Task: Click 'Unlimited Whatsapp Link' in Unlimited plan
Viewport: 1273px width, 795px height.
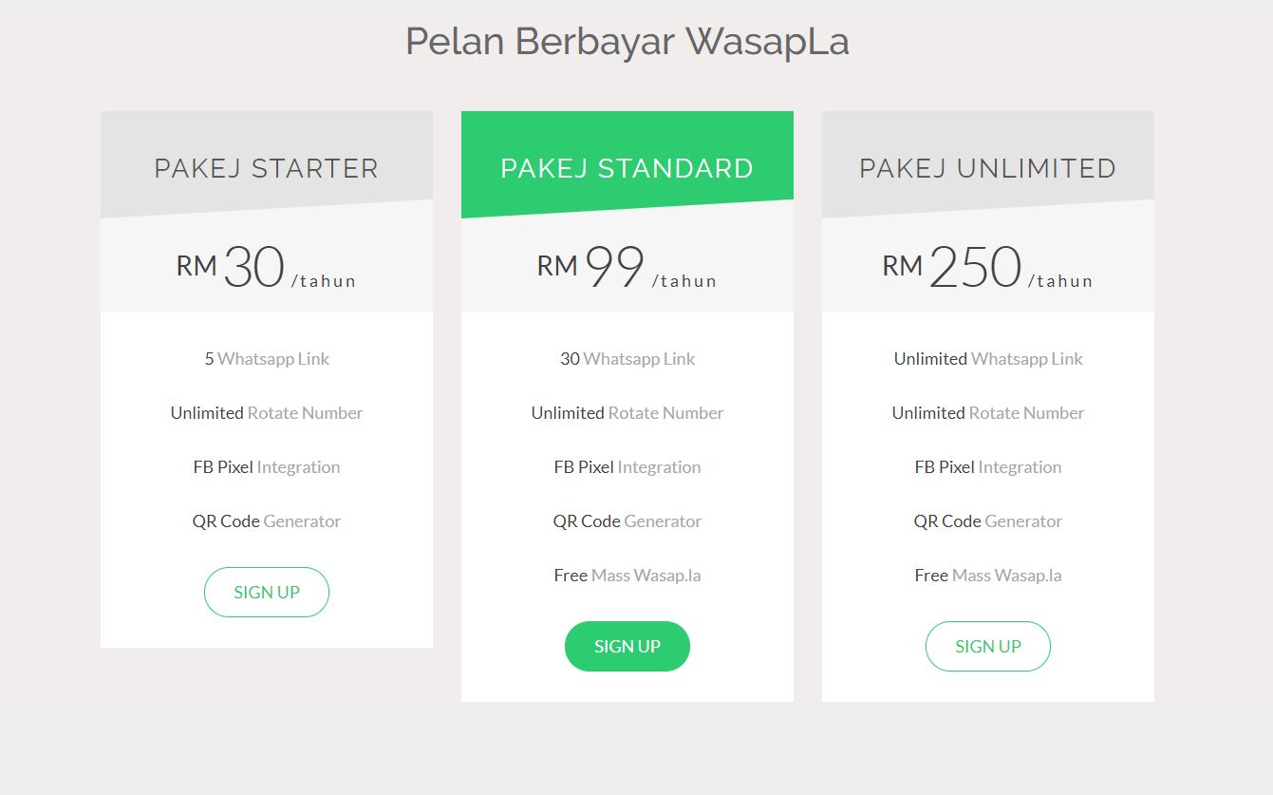Action: 988,359
